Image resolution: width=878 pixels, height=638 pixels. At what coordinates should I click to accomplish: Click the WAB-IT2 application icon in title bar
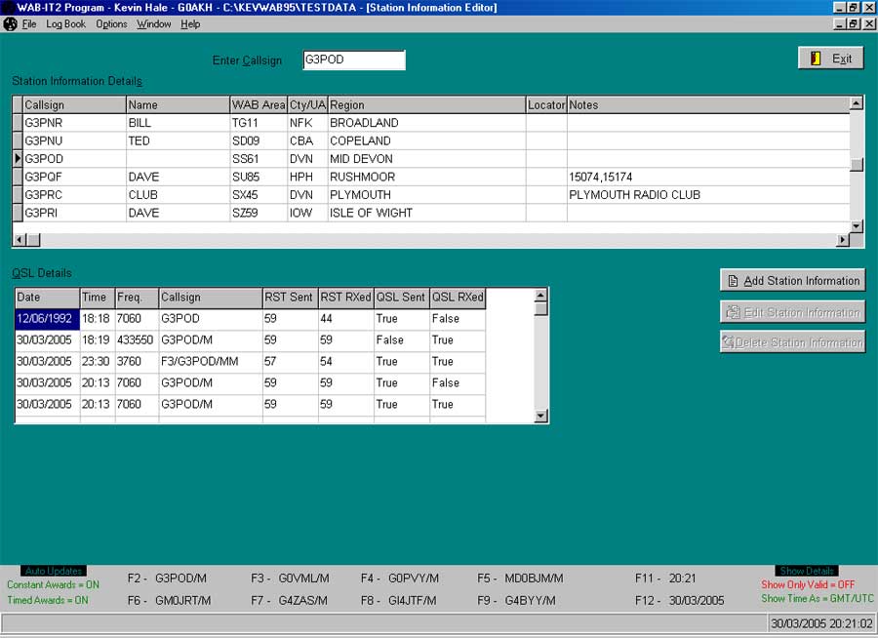[8, 8]
